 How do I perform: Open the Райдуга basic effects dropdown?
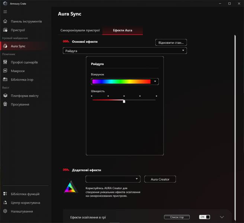125,51
